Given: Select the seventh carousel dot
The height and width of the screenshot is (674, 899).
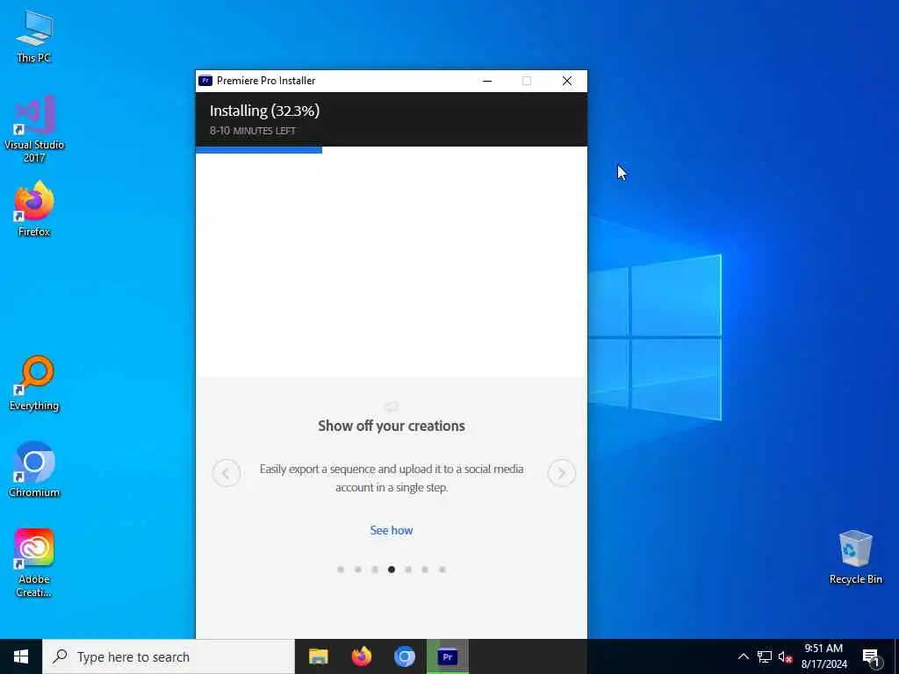Looking at the screenshot, I should coord(442,570).
